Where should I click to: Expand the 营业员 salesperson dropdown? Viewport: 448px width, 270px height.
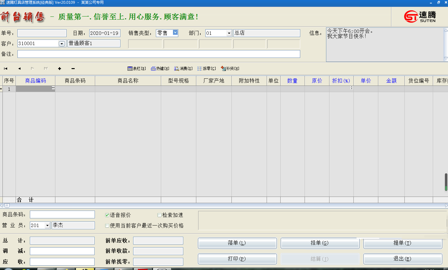pos(48,225)
